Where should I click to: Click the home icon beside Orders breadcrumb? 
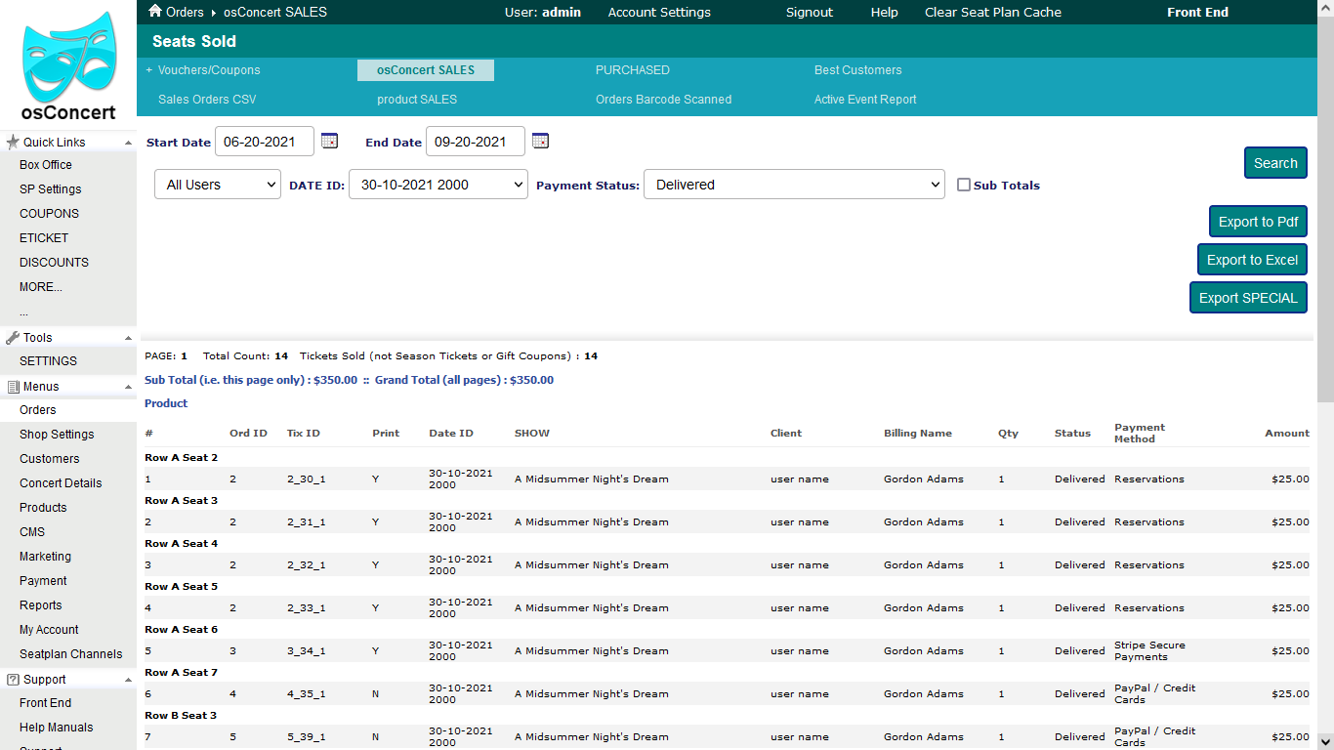point(154,12)
